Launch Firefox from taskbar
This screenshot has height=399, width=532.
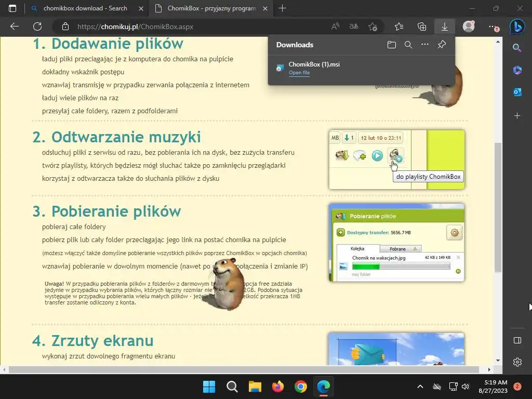278,387
